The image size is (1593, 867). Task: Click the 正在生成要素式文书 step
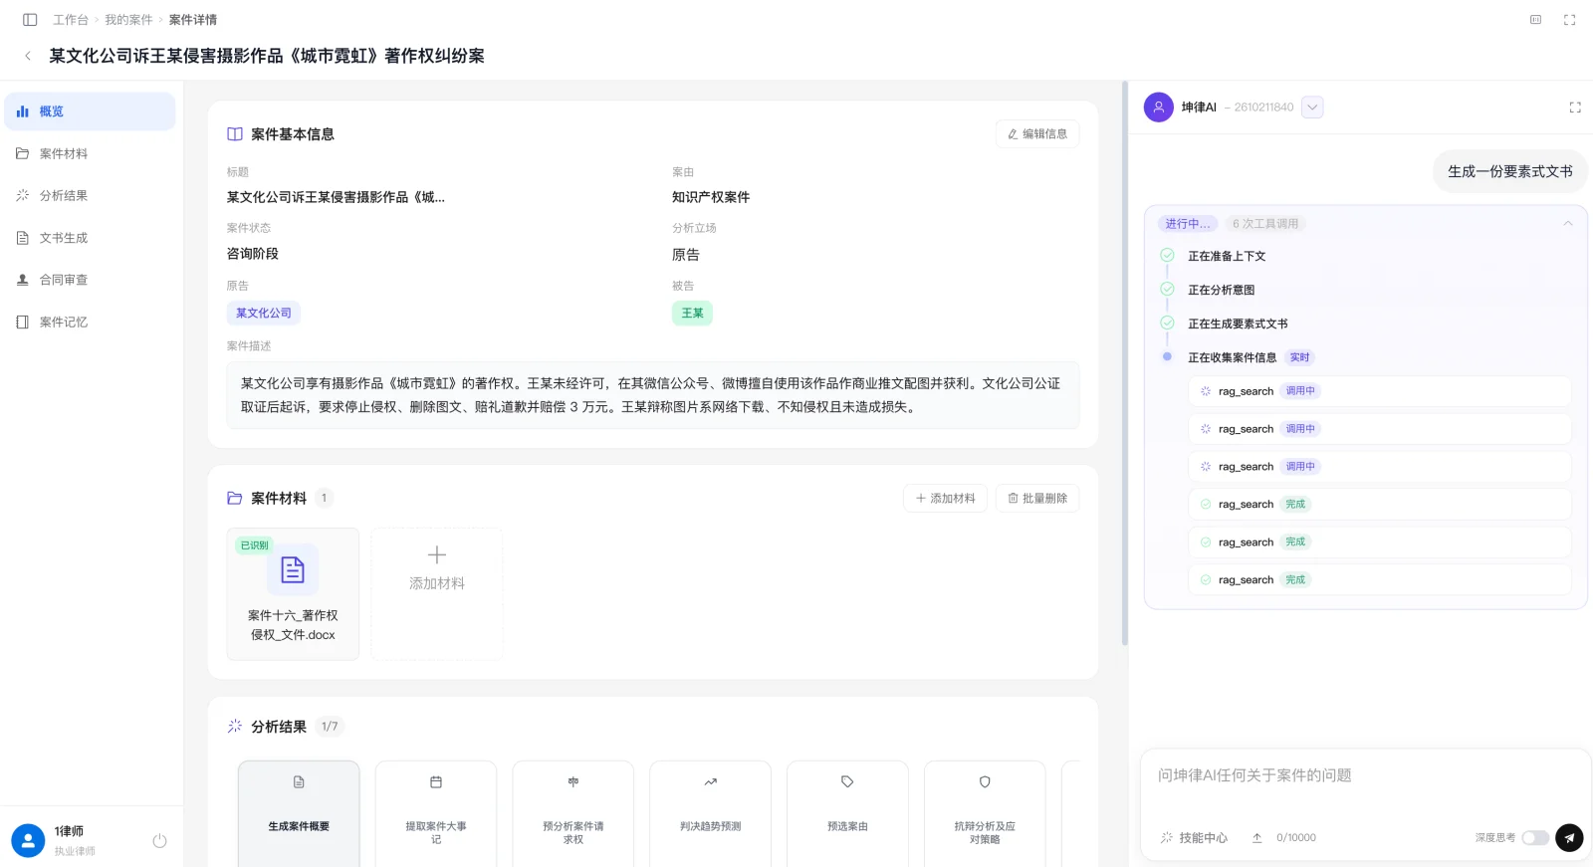(x=1238, y=324)
